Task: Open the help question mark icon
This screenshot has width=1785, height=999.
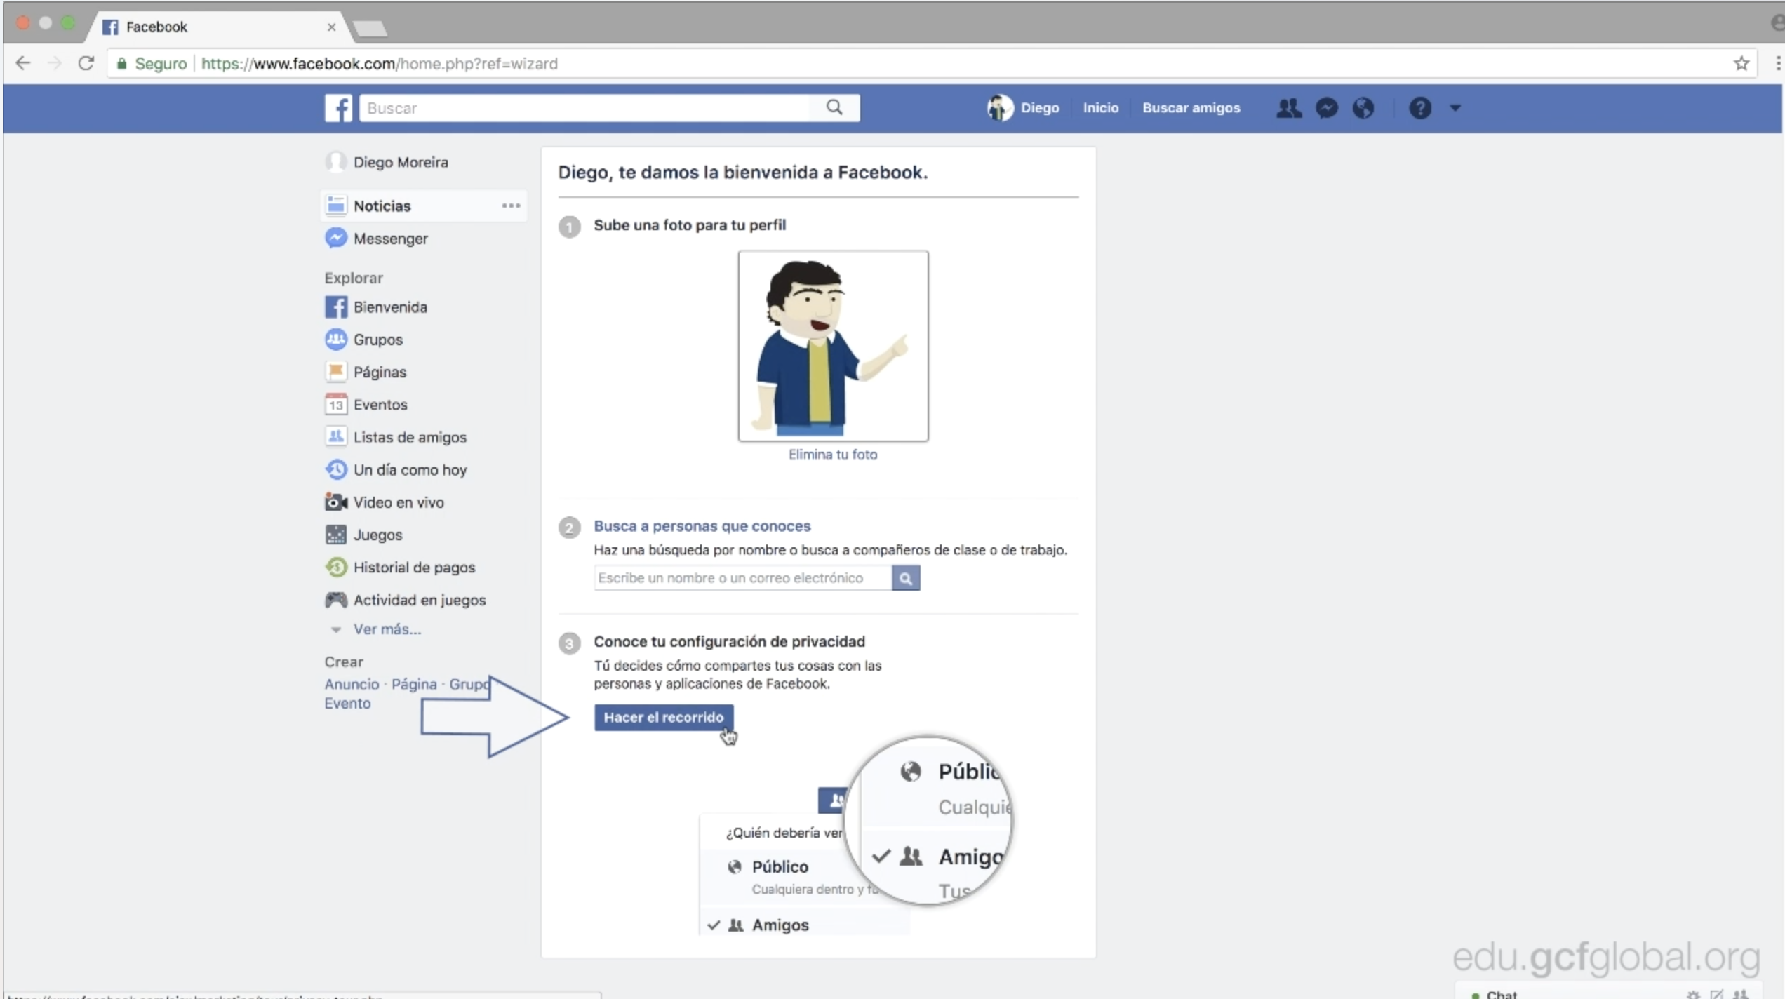Action: [1420, 108]
